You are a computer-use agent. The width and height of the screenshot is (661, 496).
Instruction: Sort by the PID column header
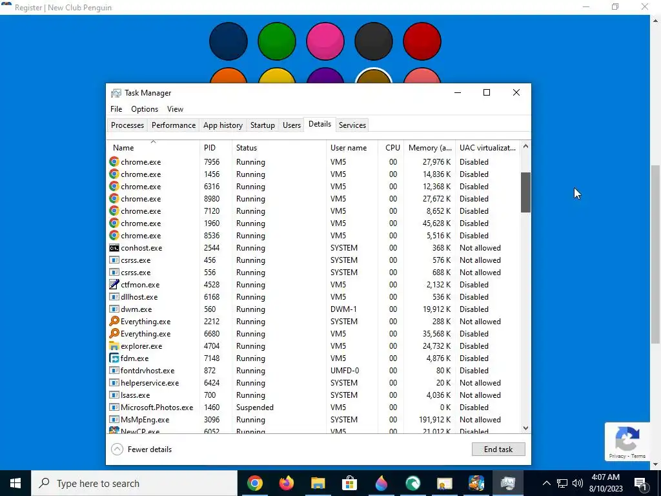[216, 148]
